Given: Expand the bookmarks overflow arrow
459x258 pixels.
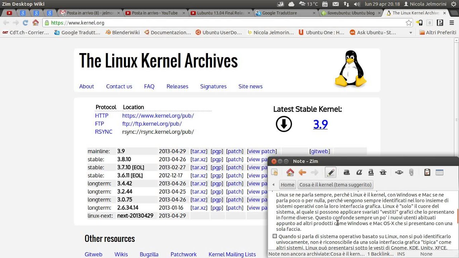Looking at the screenshot, I should click(x=411, y=33).
